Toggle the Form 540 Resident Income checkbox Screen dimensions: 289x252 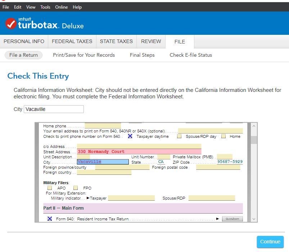click(x=50, y=219)
